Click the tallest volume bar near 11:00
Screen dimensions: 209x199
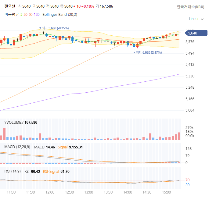pos(4,134)
